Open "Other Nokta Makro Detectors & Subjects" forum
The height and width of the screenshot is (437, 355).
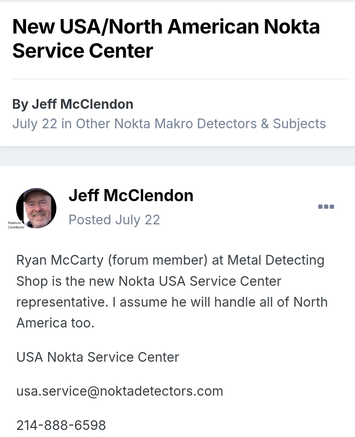click(x=201, y=124)
